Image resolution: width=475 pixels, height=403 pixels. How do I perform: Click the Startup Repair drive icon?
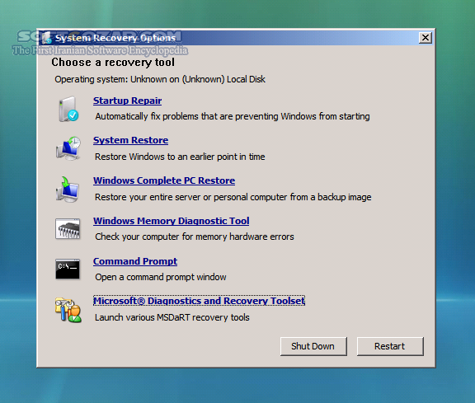click(x=68, y=109)
